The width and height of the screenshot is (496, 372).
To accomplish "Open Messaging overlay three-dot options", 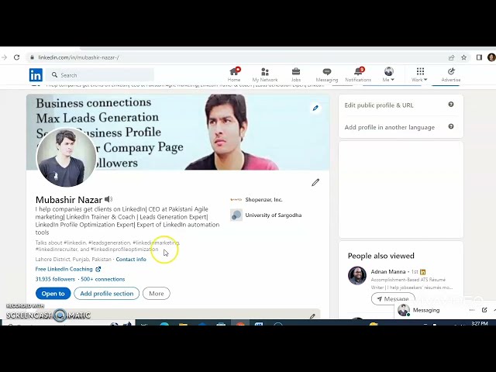I will pos(472,310).
